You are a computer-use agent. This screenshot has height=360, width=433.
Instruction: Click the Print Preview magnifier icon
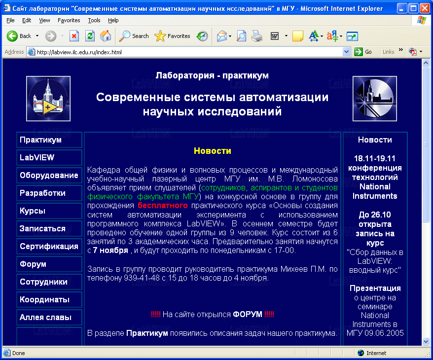coord(241,36)
